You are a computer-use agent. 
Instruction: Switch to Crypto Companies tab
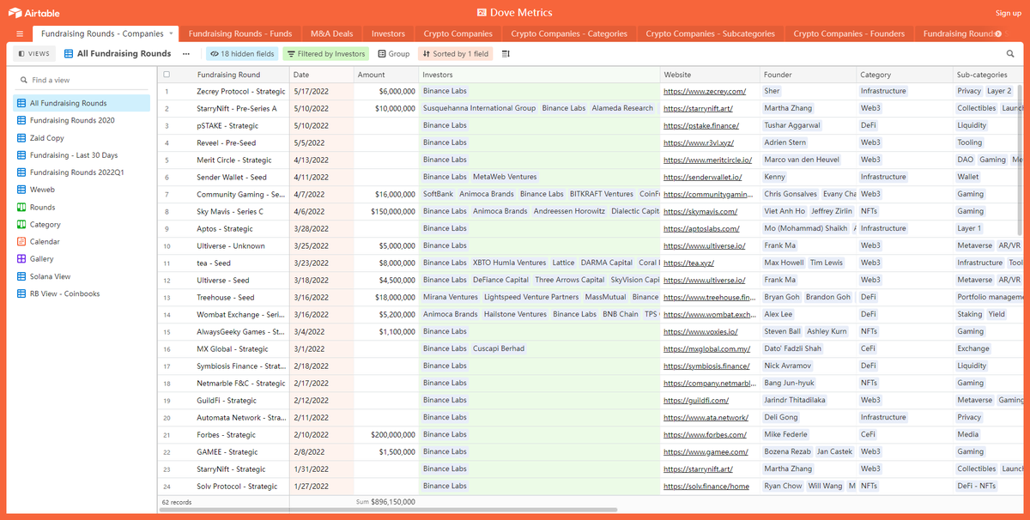coord(458,33)
